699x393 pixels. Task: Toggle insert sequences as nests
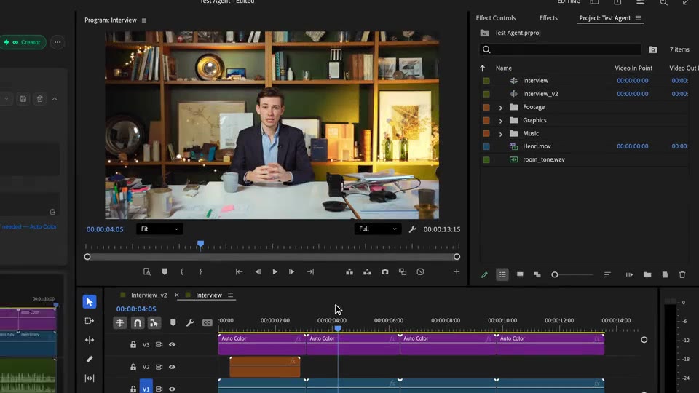point(120,322)
